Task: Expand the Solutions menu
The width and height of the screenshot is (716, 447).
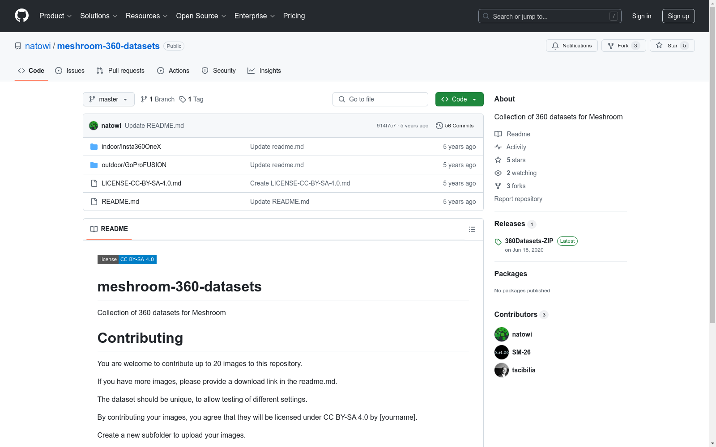Action: 99,16
